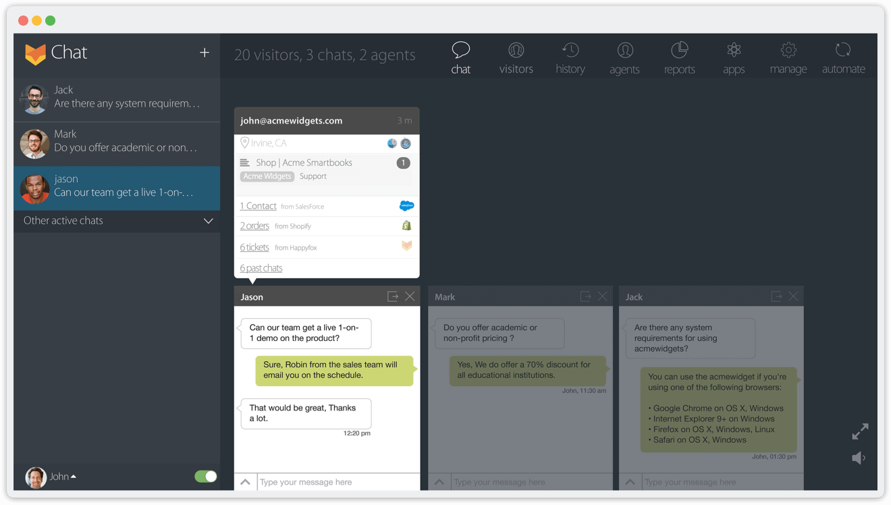The height and width of the screenshot is (505, 891).
Task: Select Mark's chat in sidebar
Action: pyautogui.click(x=117, y=144)
